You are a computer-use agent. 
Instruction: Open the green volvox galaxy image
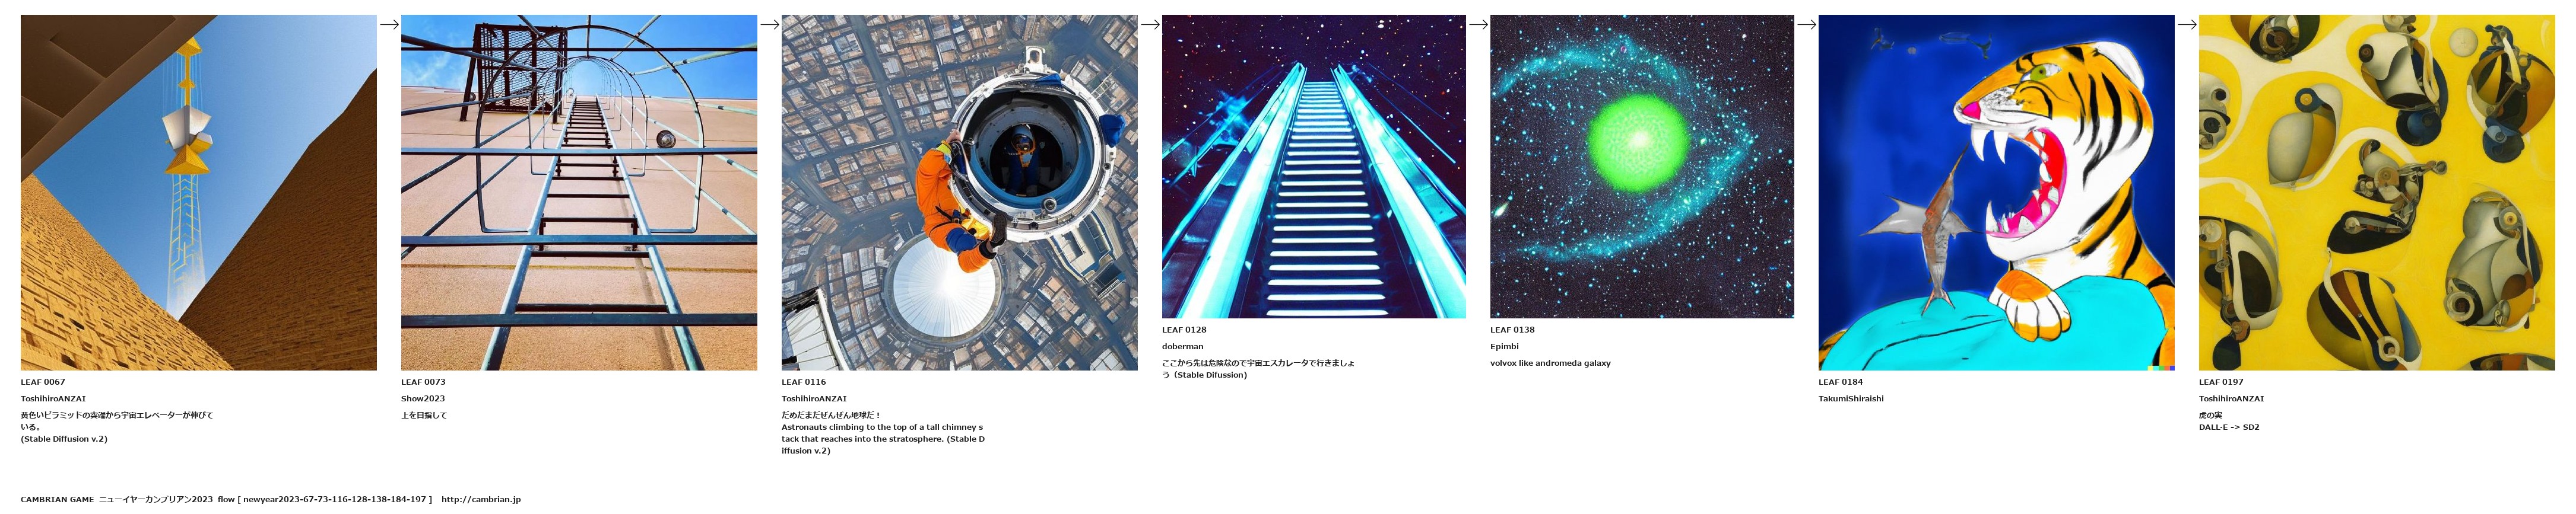click(1642, 167)
